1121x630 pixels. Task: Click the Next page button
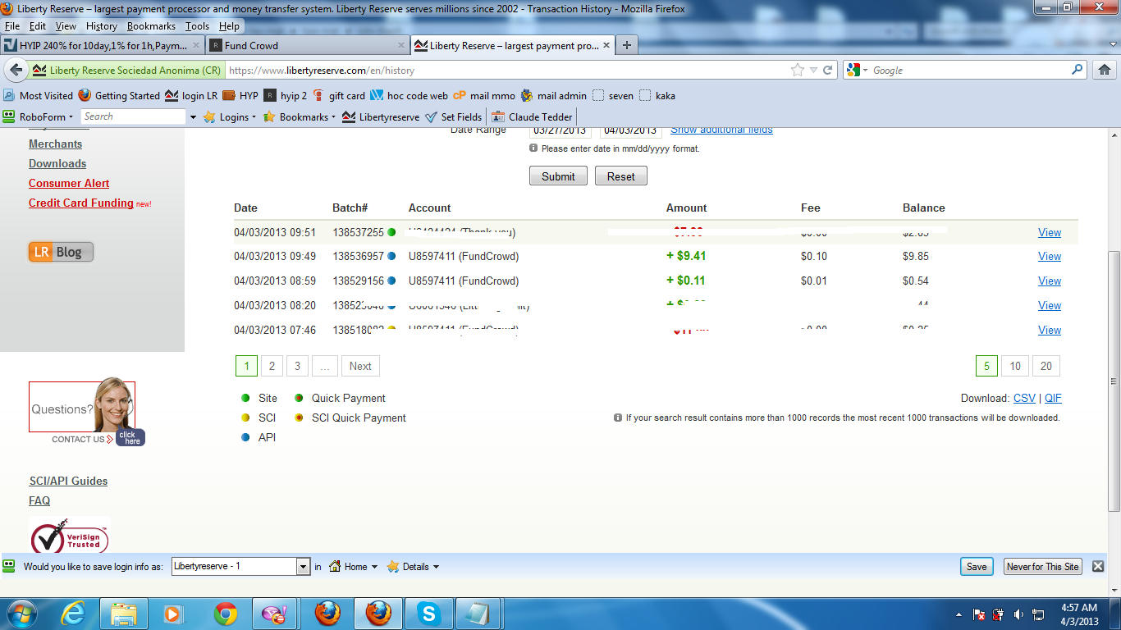pos(360,366)
